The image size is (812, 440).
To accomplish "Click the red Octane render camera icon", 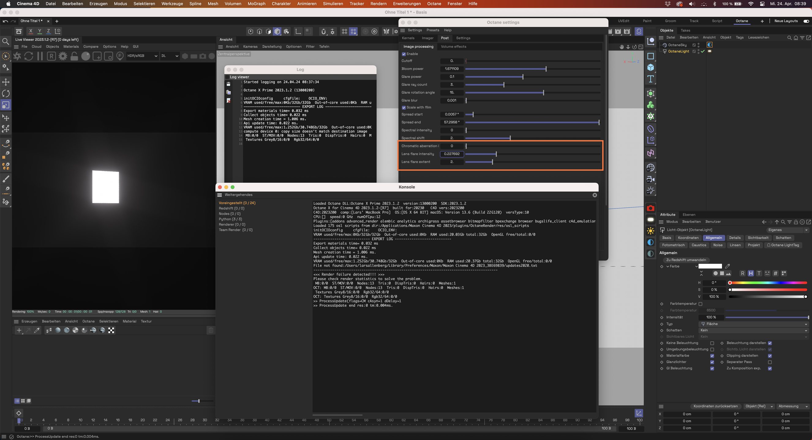I will pos(651,208).
